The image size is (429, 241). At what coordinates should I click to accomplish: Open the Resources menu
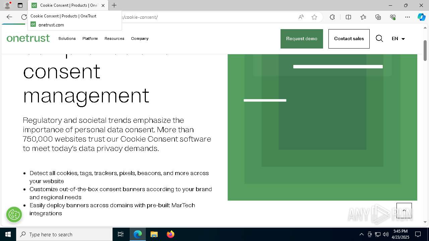pyautogui.click(x=114, y=38)
